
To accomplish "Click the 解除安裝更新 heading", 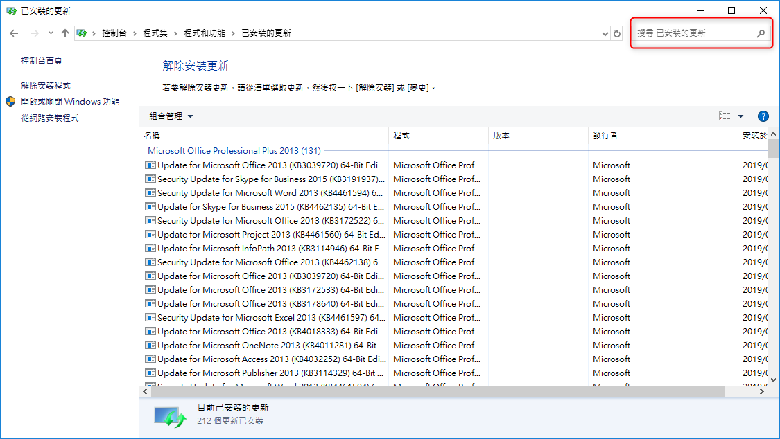I will tap(196, 66).
